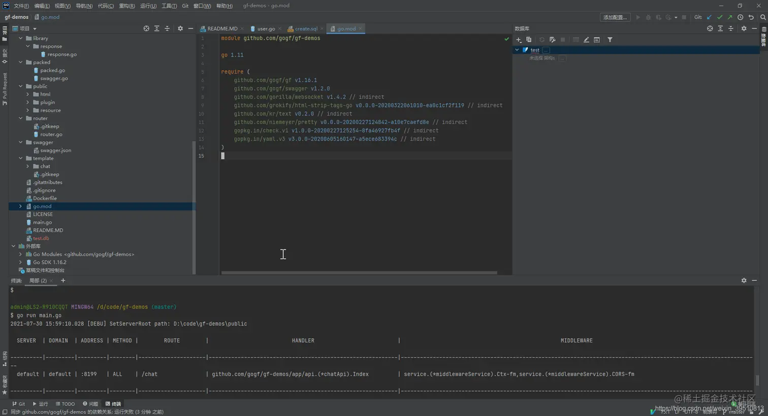Click the Add Configuration button (添加配置)
Screen dimensions: 768x416
click(x=615, y=17)
